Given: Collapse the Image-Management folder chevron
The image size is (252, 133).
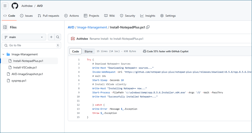Looking at the screenshot, I should pyautogui.click(x=3, y=54).
